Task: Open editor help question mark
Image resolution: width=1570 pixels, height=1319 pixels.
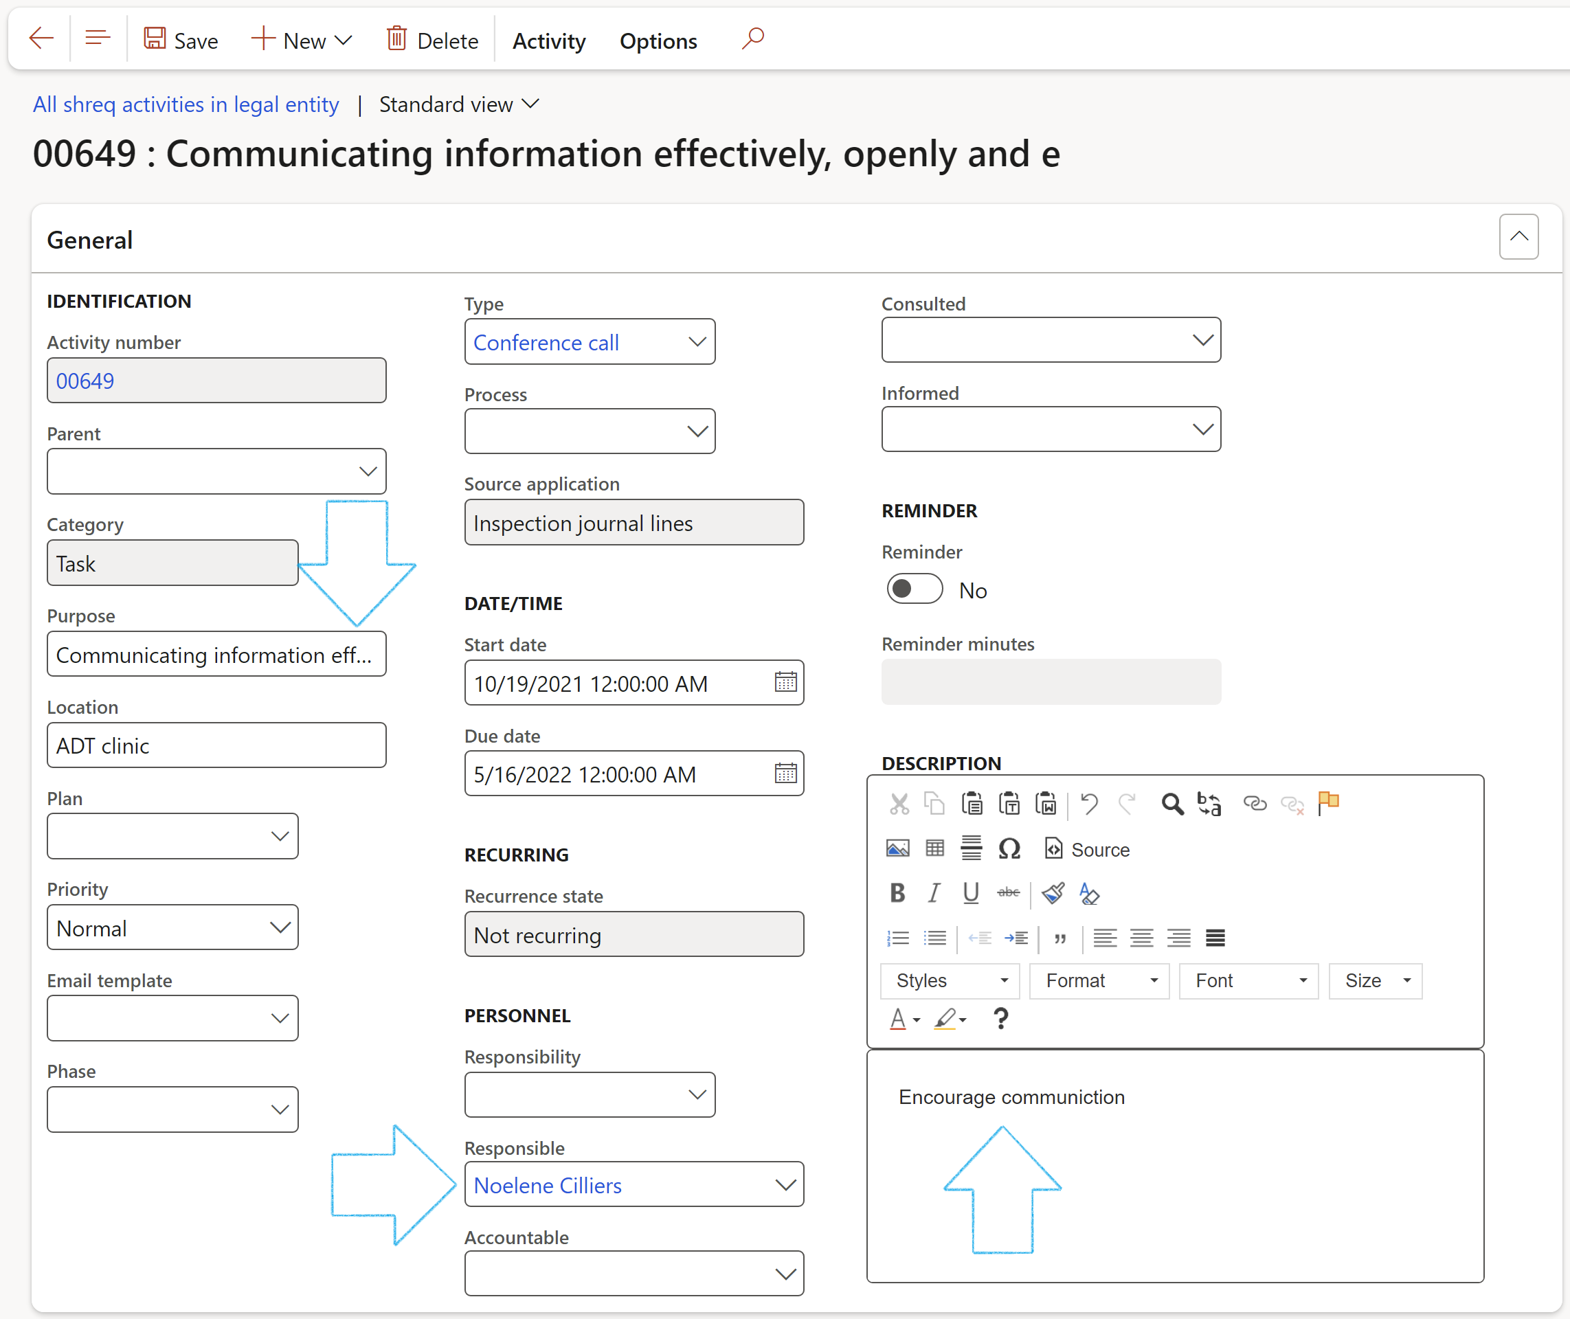Action: click(x=1001, y=1018)
